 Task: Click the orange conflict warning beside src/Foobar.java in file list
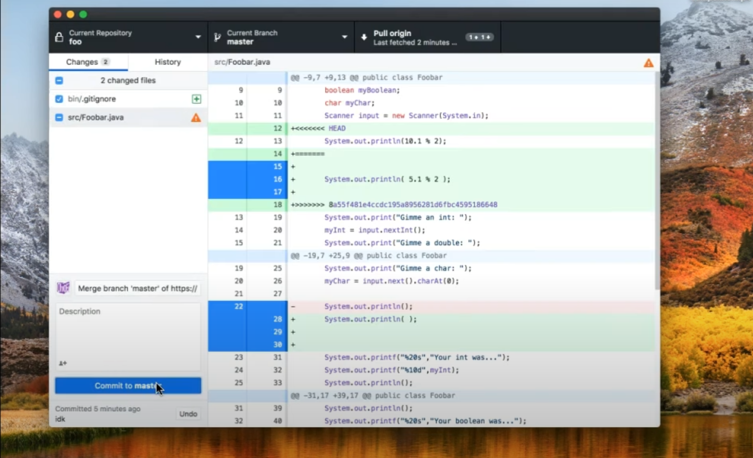196,118
